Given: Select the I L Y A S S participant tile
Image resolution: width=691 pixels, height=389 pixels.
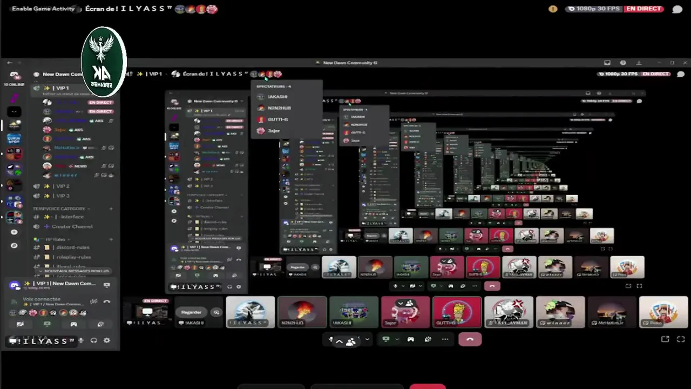Looking at the screenshot, I should click(x=250, y=312).
